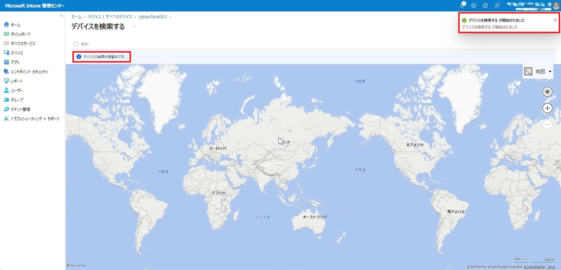This screenshot has width=561, height=270.
Task: Click the green success check icon
Action: 464,20
